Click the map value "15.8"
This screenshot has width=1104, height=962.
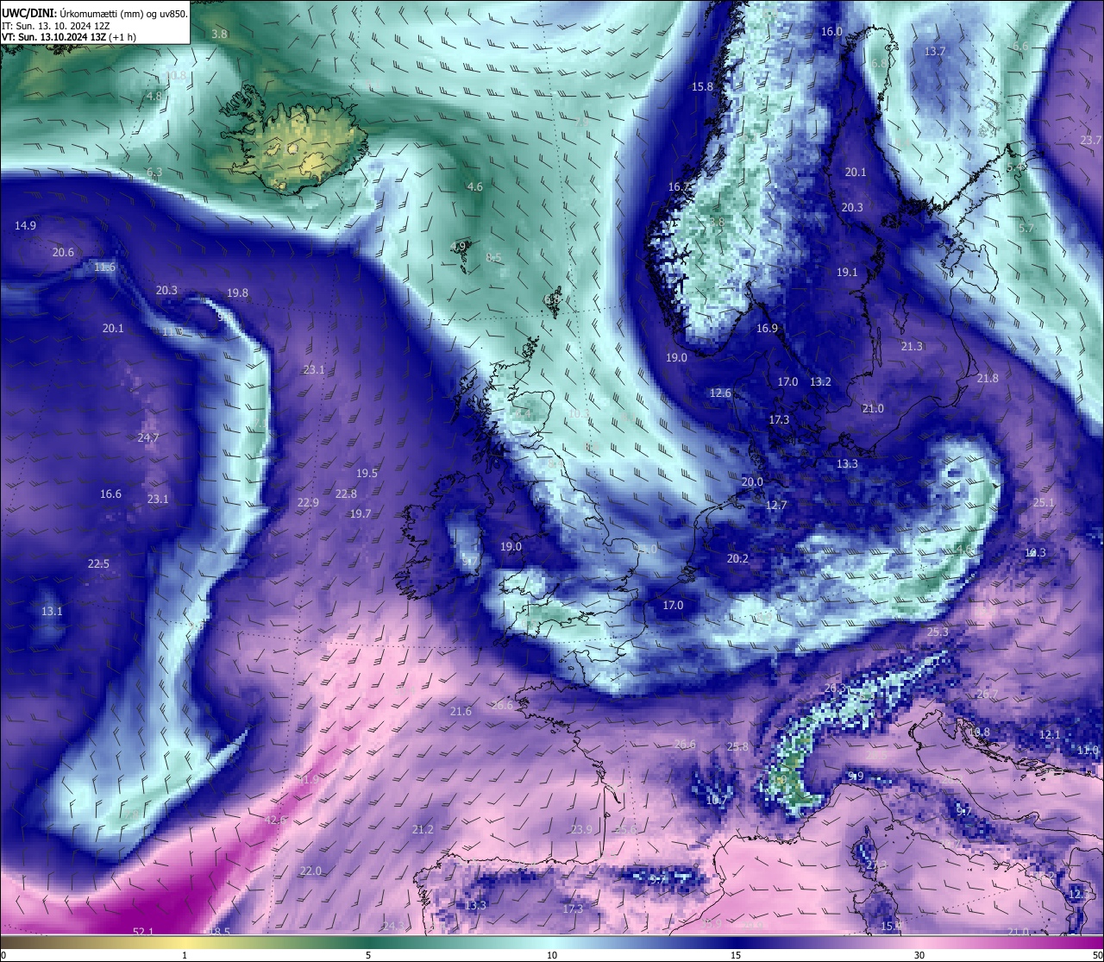[x=702, y=86]
